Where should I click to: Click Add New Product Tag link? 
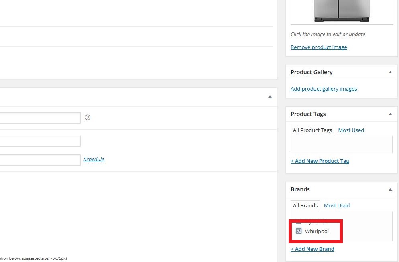[x=320, y=161]
